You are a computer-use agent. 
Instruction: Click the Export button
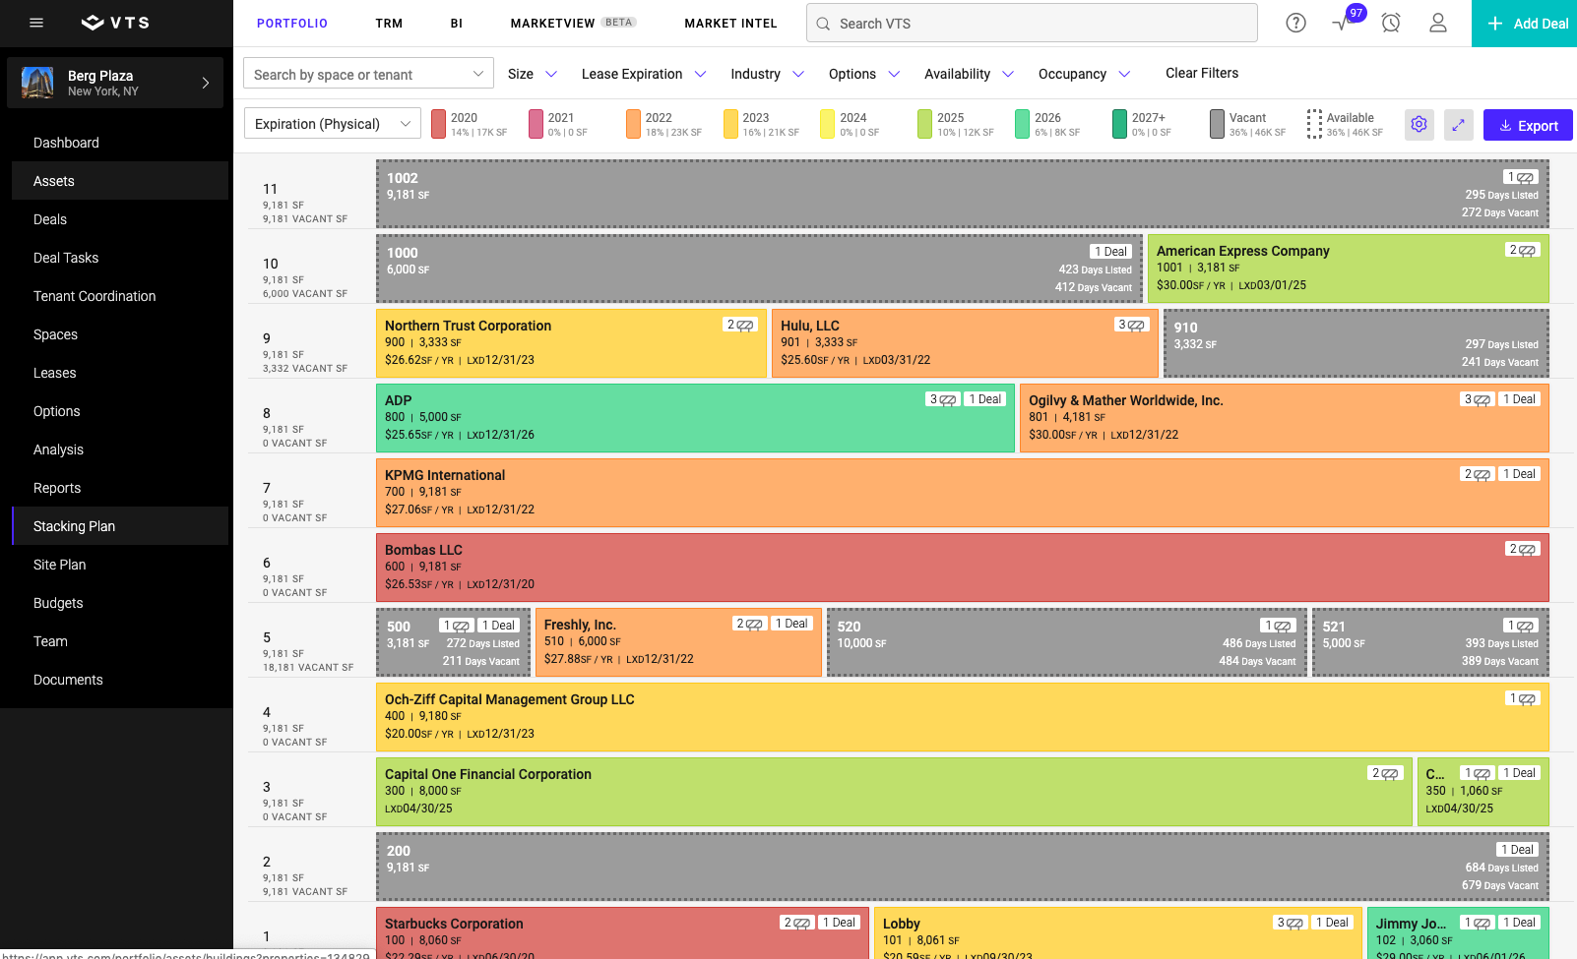[x=1528, y=125]
